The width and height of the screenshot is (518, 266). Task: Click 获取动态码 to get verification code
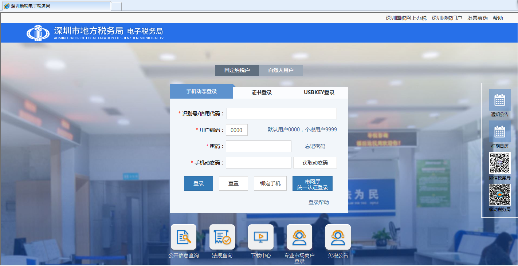click(315, 162)
